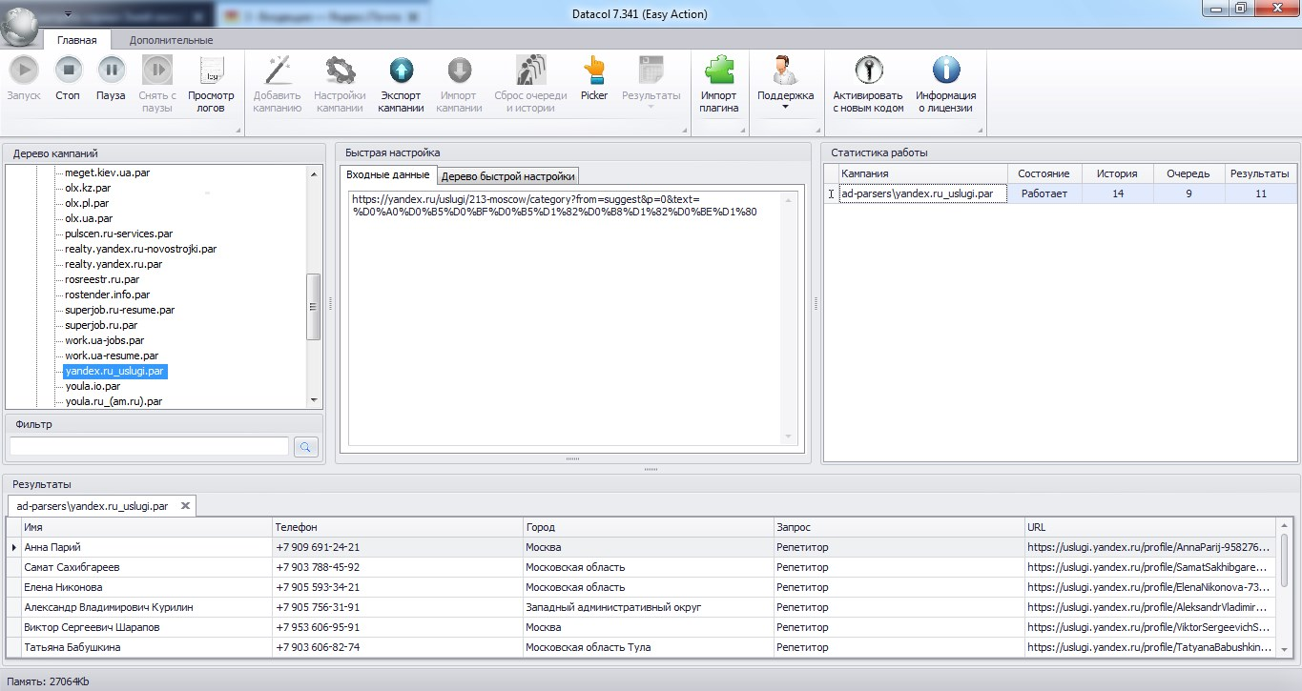Screen dimensions: 1302x691
Task: Select the ad-parsers\yandex.ru_uslugi.par results tab
Action: click(93, 506)
